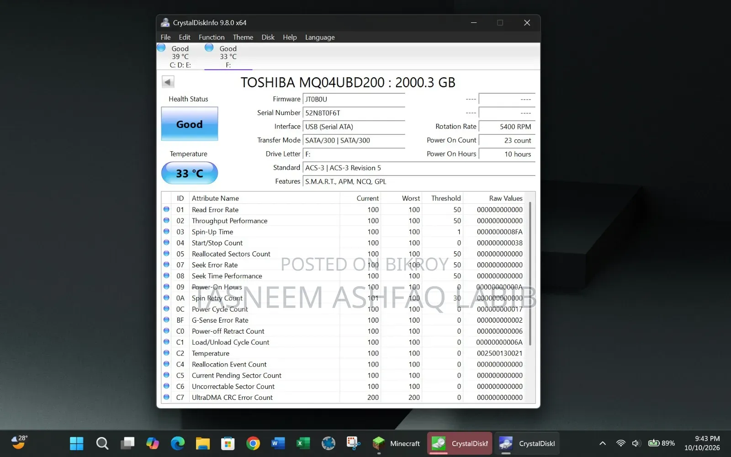Click the Threshold column header
This screenshot has height=457, width=731.
point(443,198)
